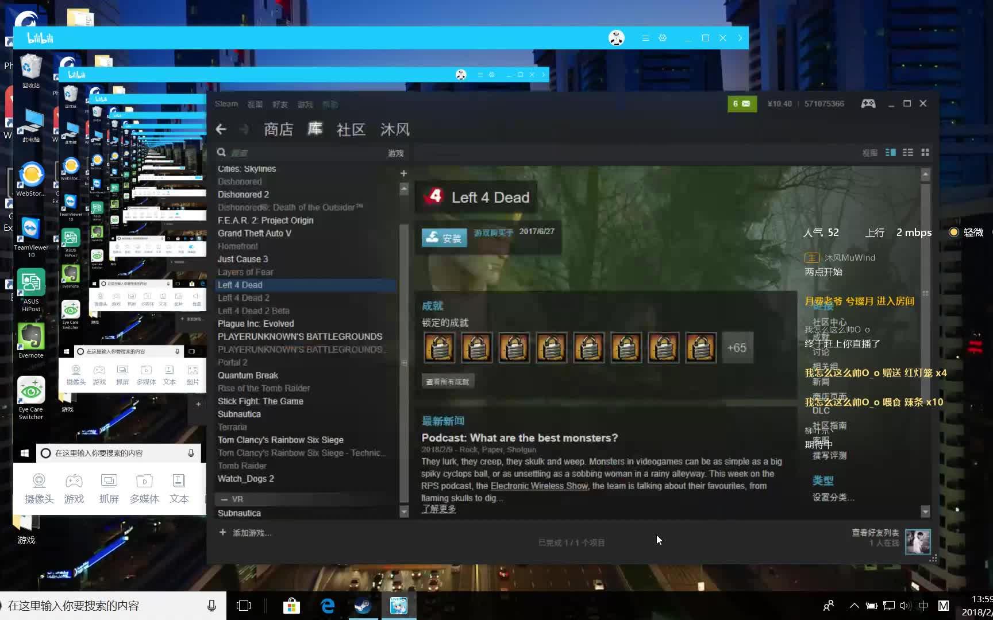Click microphone icon in taskbar search
993x620 pixels.
211,606
